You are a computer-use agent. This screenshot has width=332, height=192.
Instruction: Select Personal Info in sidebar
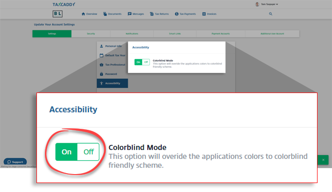[112, 46]
